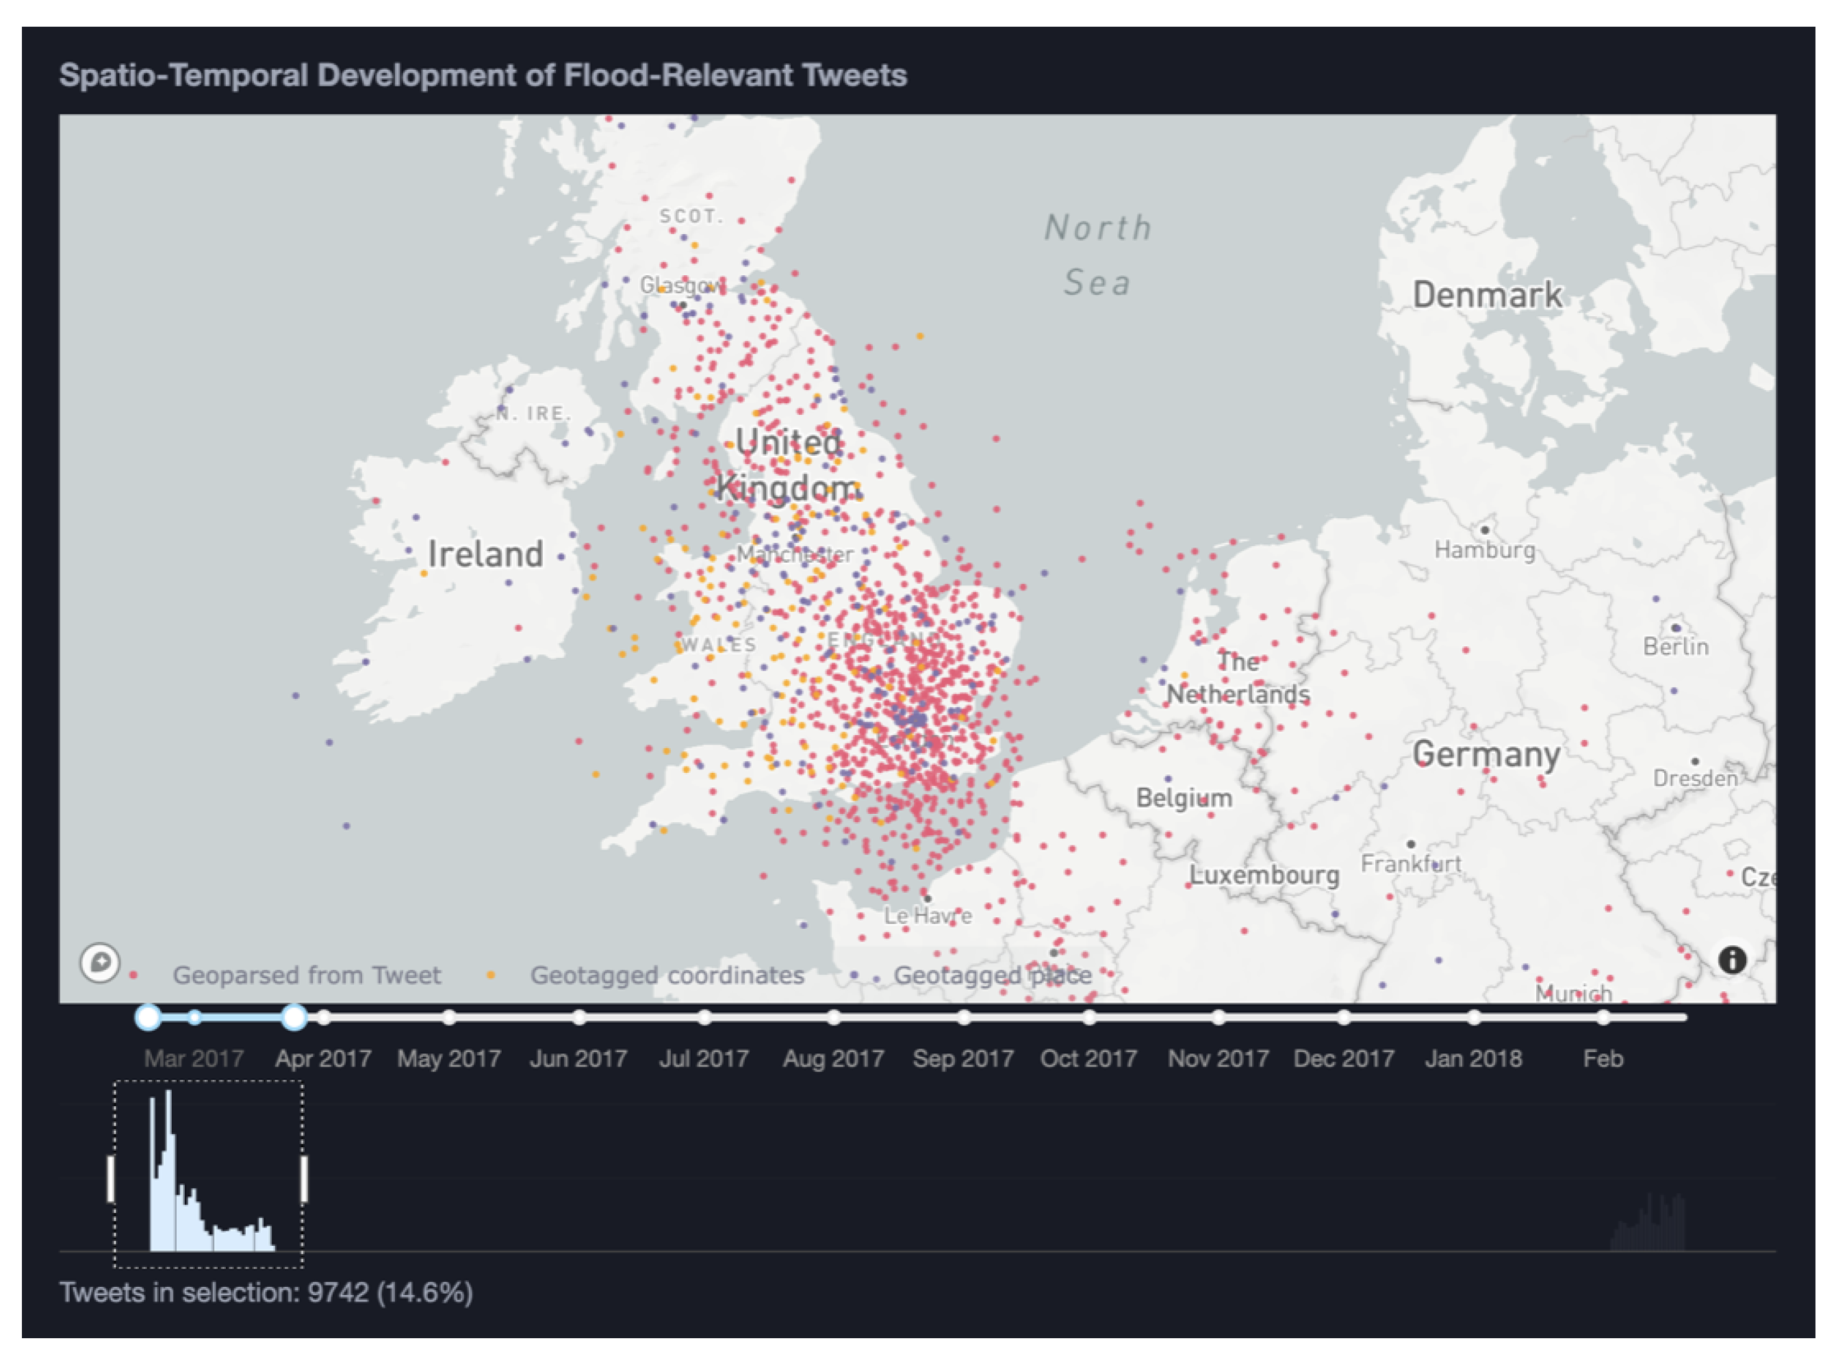Select the Oct 2017 timeline tick

click(x=1089, y=1017)
